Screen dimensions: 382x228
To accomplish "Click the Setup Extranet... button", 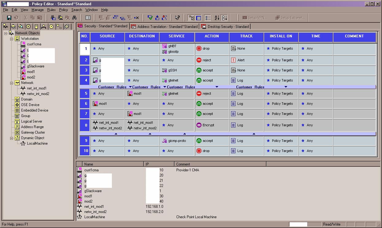I will click(290, 18).
